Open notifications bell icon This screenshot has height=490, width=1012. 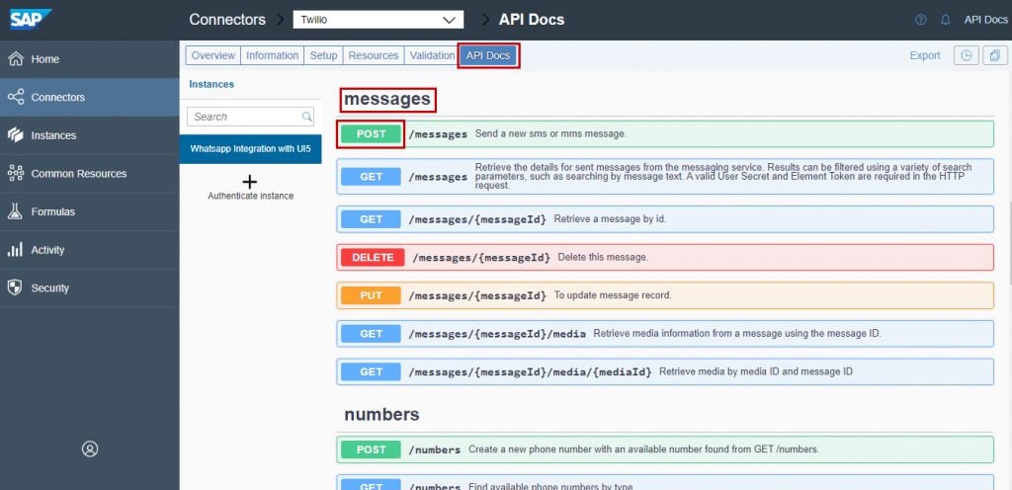(946, 20)
